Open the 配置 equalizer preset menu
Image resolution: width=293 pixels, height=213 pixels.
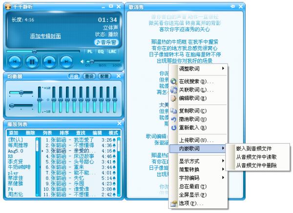[105, 76]
